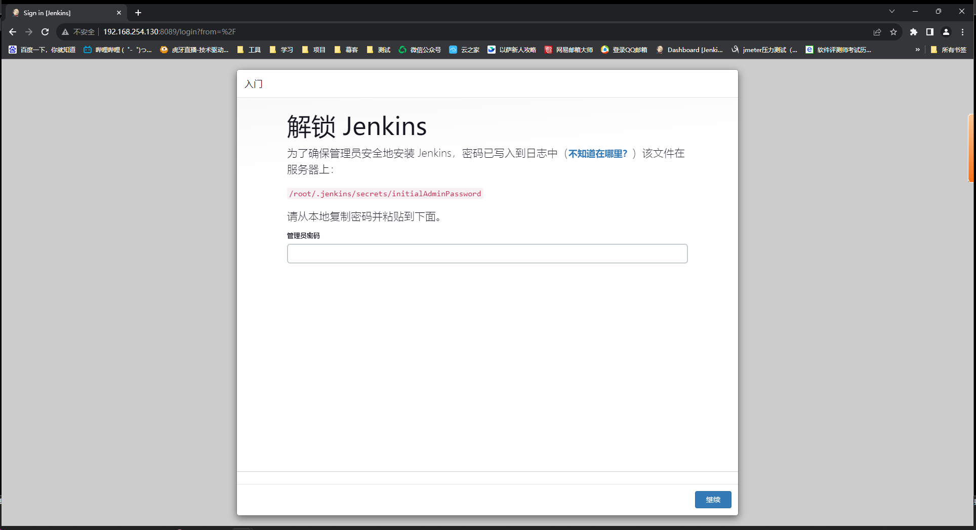976x530 pixels.
Task: Toggle the browser side panel icon
Action: coord(930,32)
